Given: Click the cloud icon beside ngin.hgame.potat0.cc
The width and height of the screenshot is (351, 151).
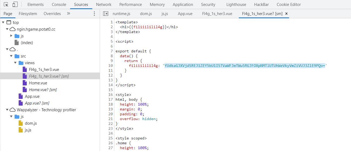Looking at the screenshot, I should [x=13, y=29].
